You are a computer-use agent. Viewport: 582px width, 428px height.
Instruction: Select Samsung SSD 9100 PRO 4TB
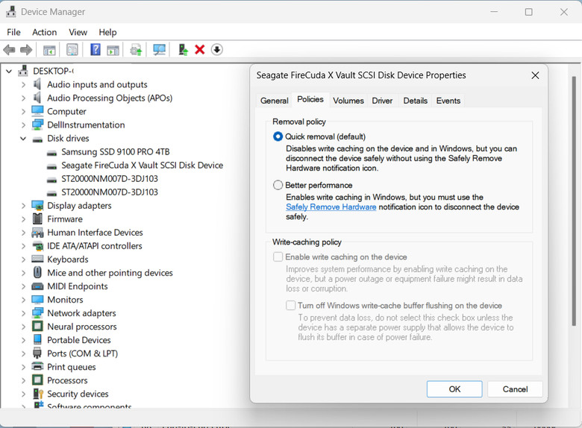click(x=116, y=151)
